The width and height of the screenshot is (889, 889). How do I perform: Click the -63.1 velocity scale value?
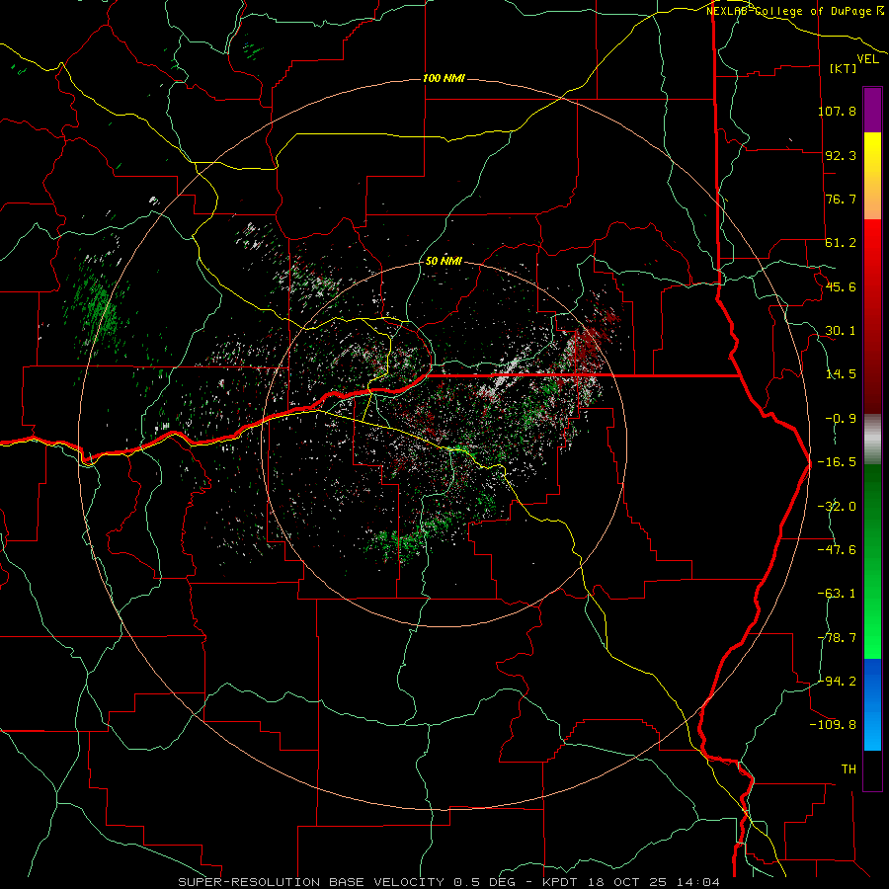click(x=837, y=594)
